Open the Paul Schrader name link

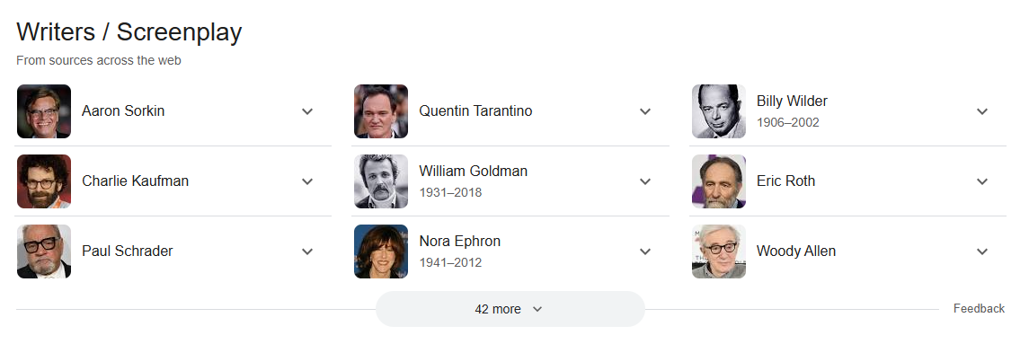coord(128,251)
